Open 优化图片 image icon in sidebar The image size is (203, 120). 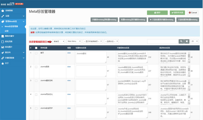3,47
